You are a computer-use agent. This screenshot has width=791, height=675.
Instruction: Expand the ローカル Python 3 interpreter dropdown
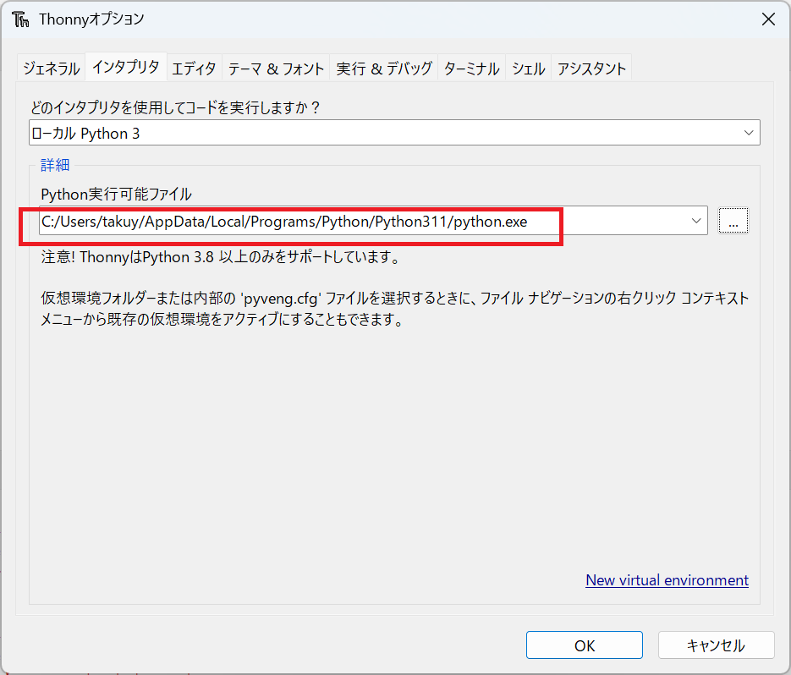(x=749, y=133)
